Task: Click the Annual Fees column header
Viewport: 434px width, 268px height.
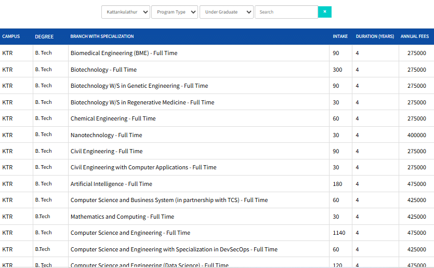Action: [414, 36]
